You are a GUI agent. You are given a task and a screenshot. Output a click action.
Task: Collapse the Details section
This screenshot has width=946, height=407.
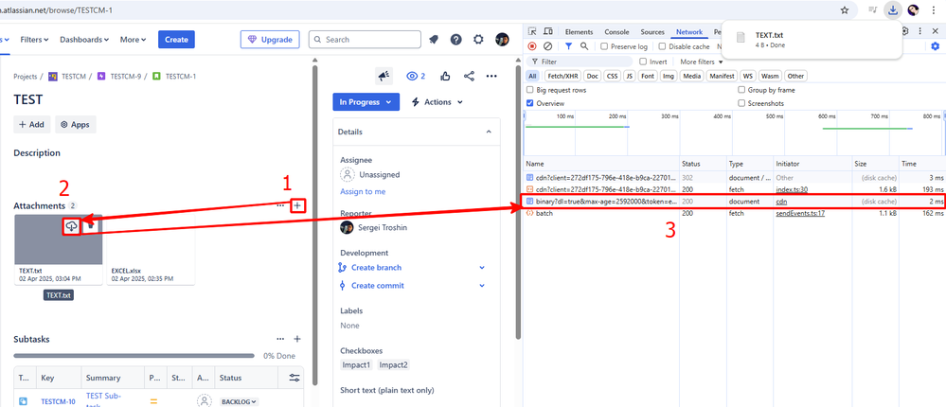(x=489, y=132)
